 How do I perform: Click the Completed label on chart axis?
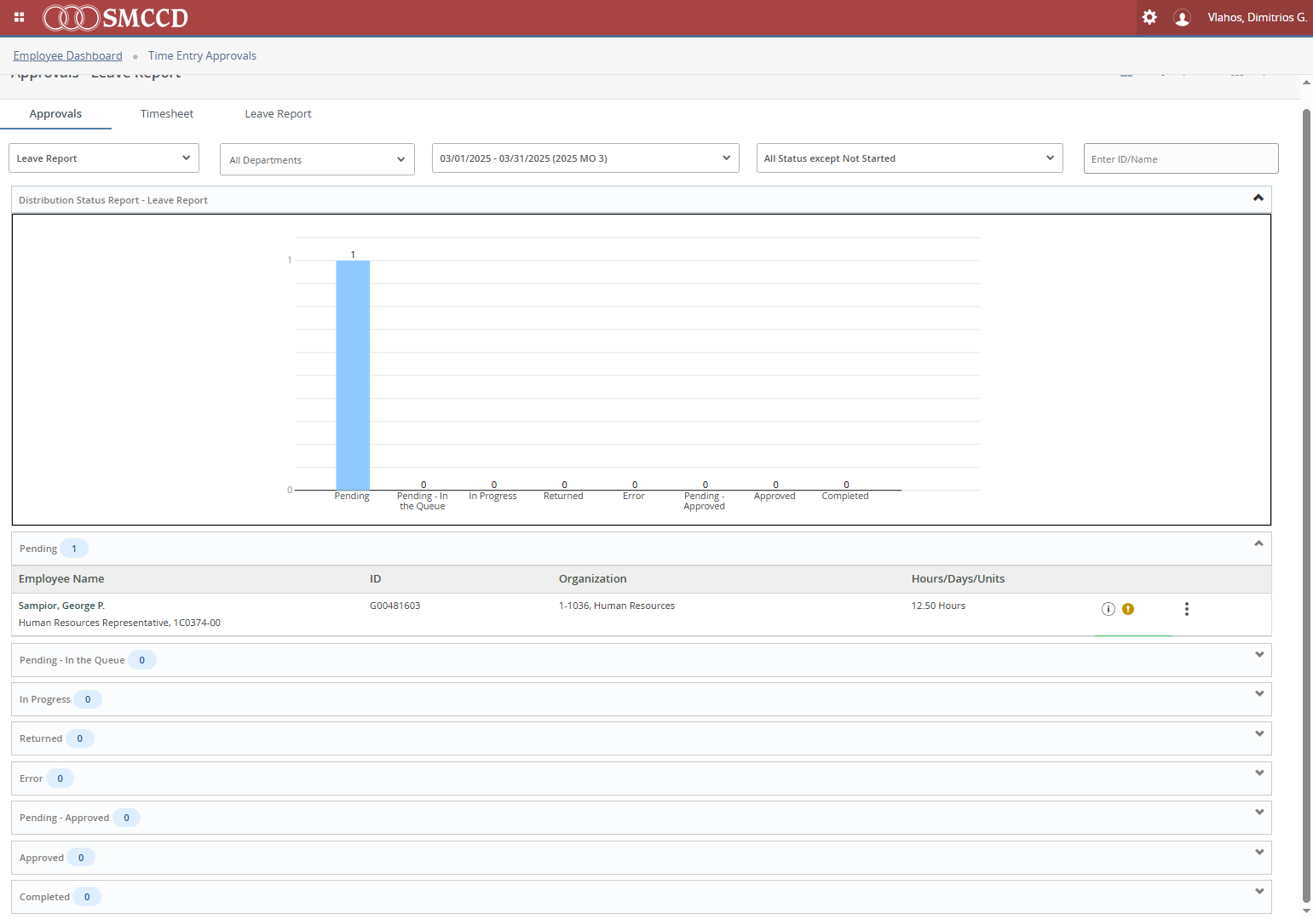[845, 496]
